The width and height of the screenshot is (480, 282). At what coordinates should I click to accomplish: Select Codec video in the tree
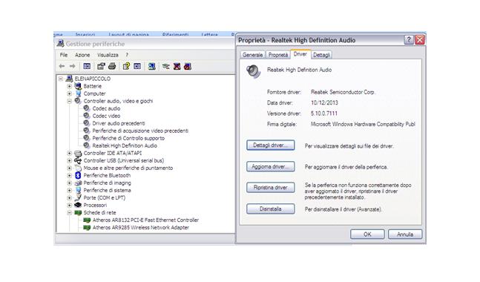106,116
